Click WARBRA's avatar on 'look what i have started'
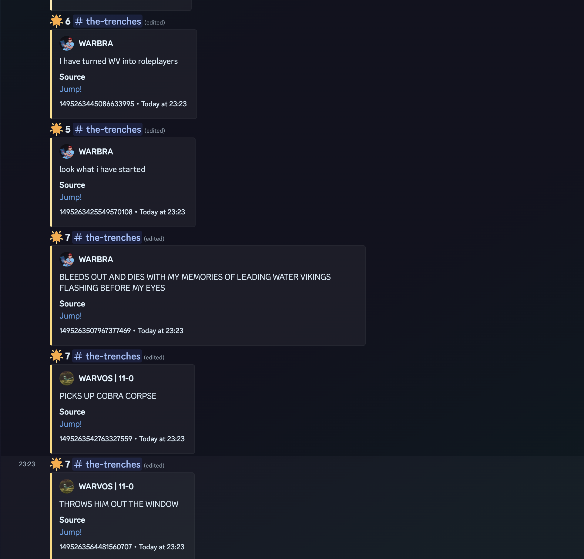The image size is (584, 559). point(67,152)
